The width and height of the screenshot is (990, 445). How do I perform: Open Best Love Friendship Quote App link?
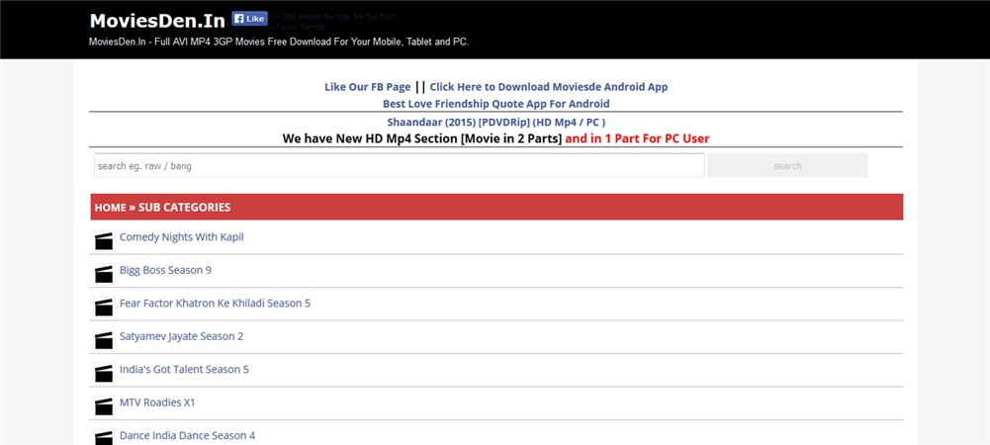496,104
